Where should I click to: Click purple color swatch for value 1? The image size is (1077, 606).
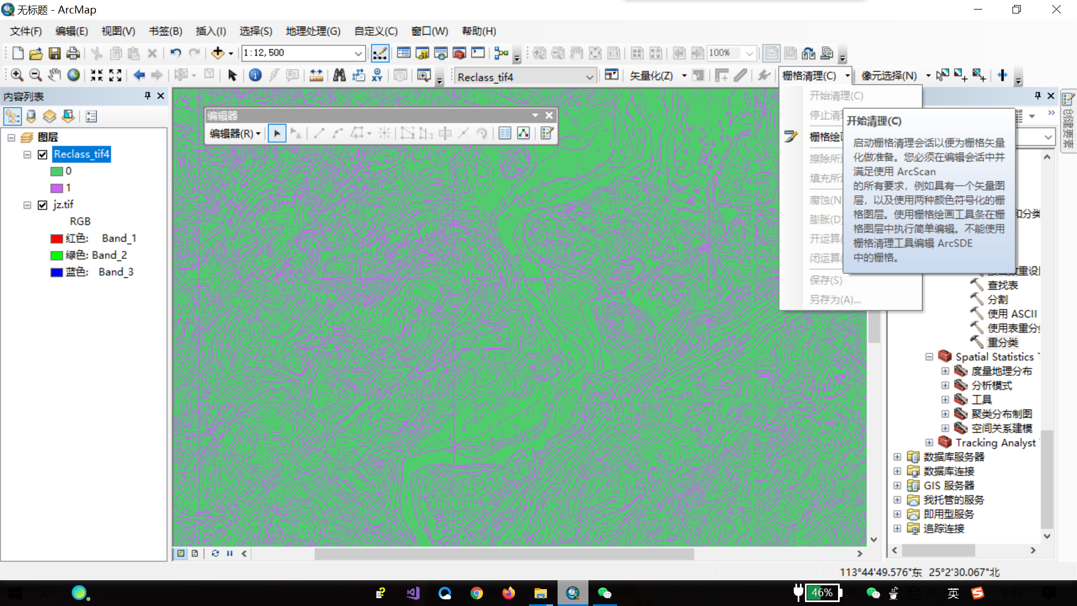pyautogui.click(x=57, y=189)
